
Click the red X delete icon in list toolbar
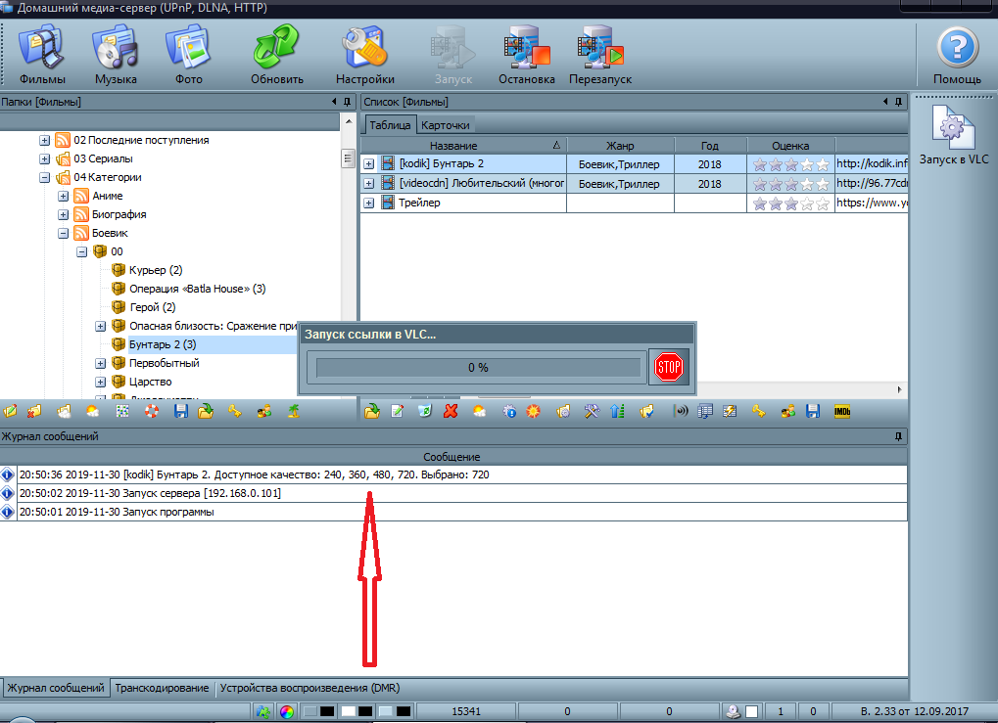click(x=451, y=412)
